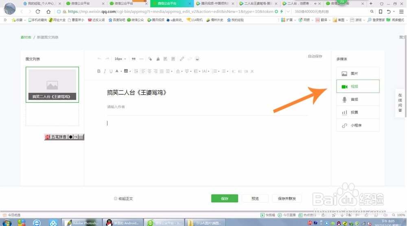Select 图片 in multimedia panel
This screenshot has width=407, height=226.
click(358, 73)
